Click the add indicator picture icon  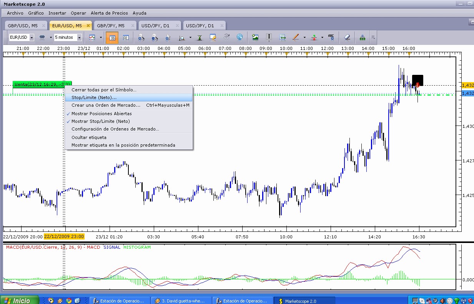[x=255, y=38]
